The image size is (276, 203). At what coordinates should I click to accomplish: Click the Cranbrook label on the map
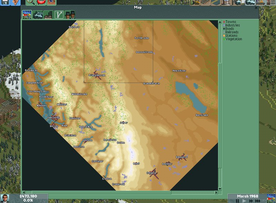pos(119,184)
